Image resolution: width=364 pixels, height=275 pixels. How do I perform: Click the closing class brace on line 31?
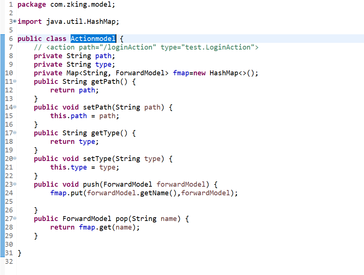click(19, 253)
